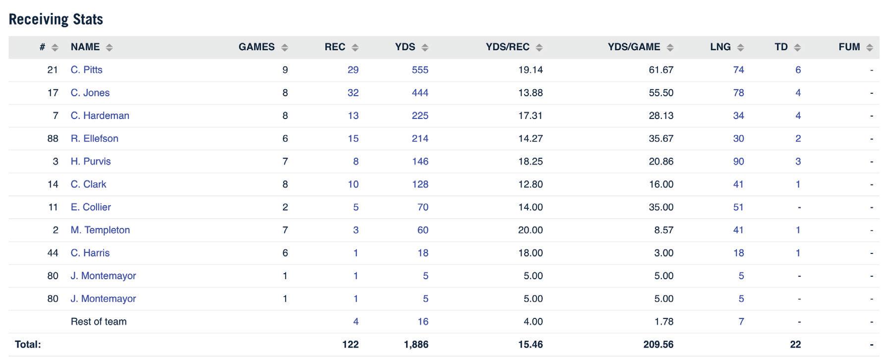The width and height of the screenshot is (887, 363).
Task: Click the sort icon next to NAME
Action: pos(109,48)
